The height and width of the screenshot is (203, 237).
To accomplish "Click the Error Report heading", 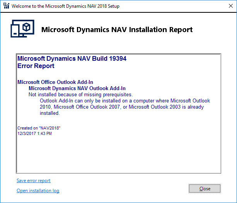I will [x=36, y=66].
